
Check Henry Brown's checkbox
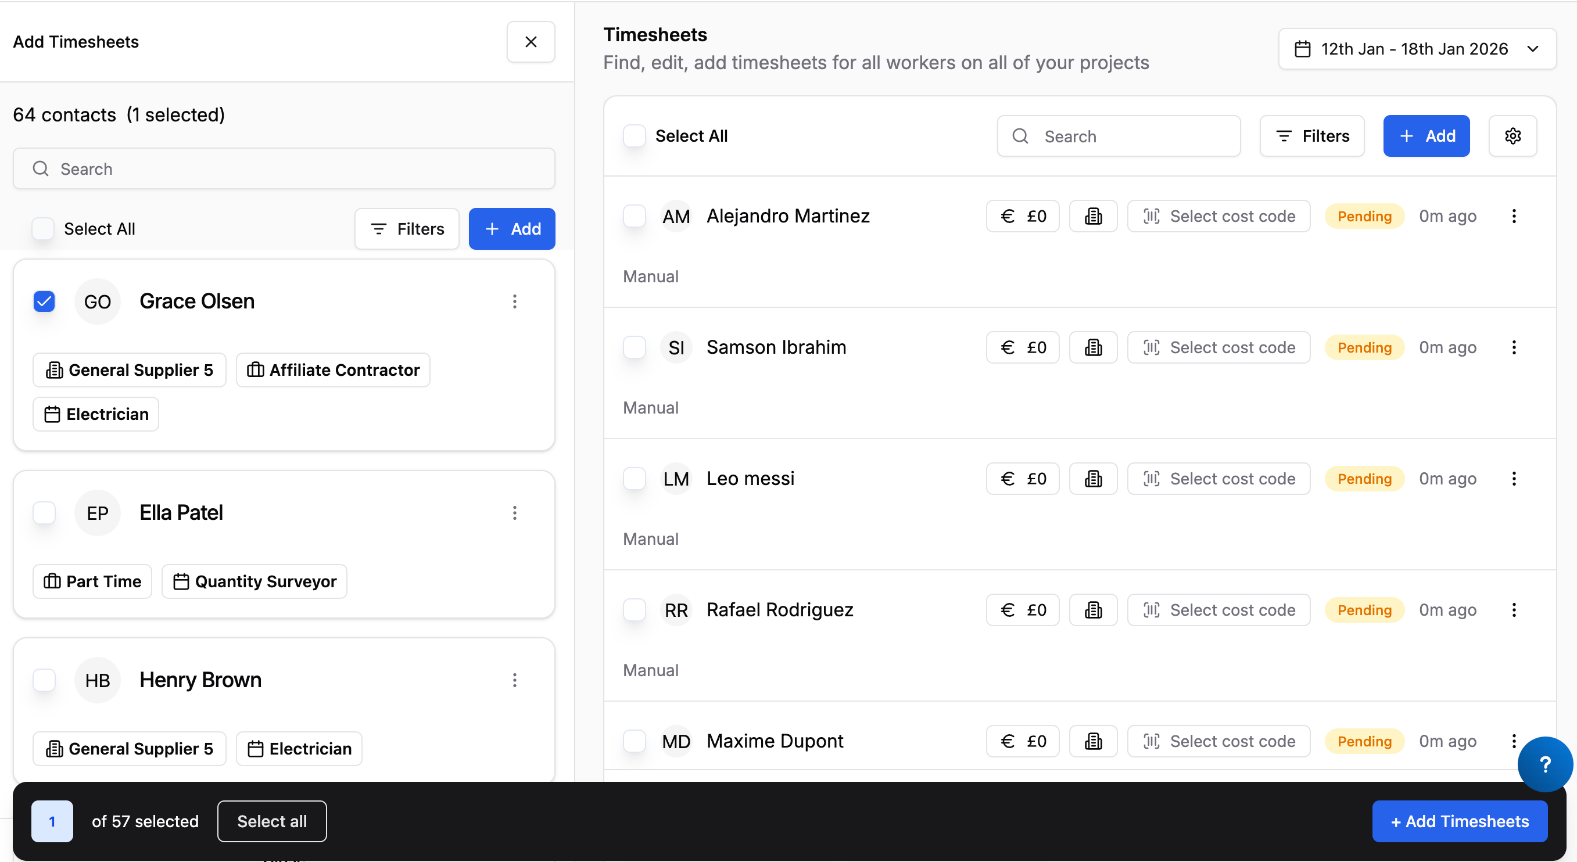(44, 680)
